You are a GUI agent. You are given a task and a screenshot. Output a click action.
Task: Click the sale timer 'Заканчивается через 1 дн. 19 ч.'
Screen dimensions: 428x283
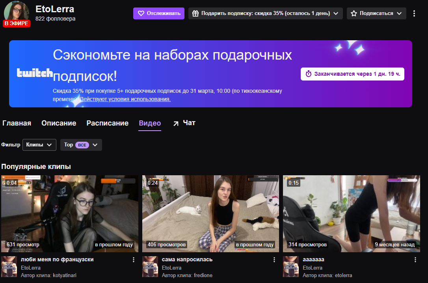click(352, 74)
